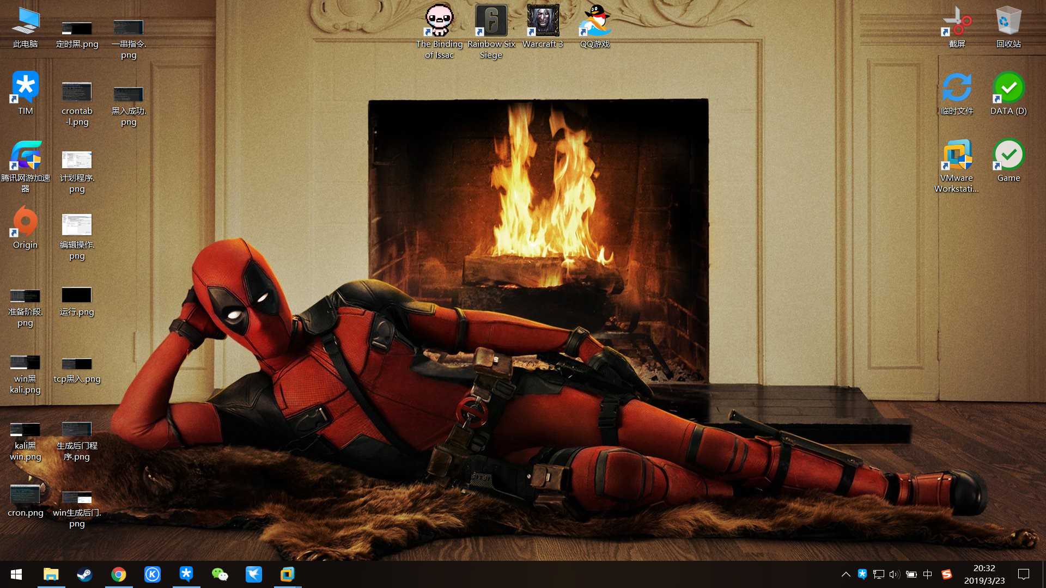Switch to TIM on the taskbar
Image resolution: width=1046 pixels, height=588 pixels.
186,574
